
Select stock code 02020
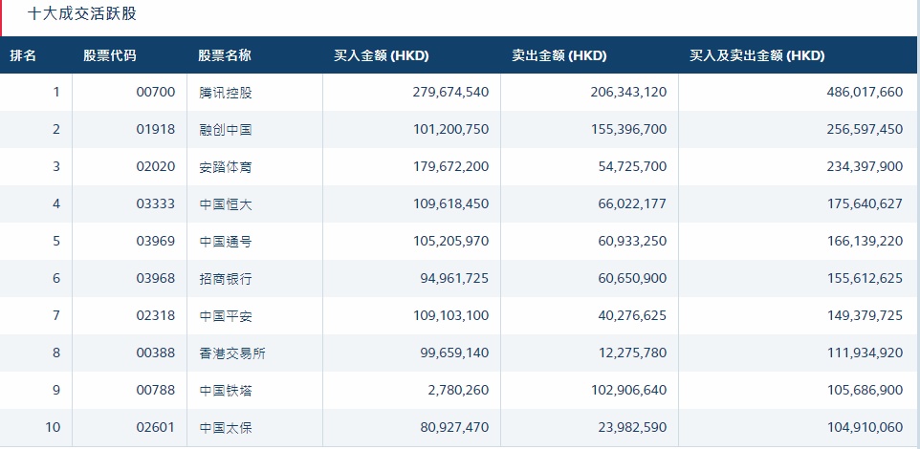tap(156, 166)
